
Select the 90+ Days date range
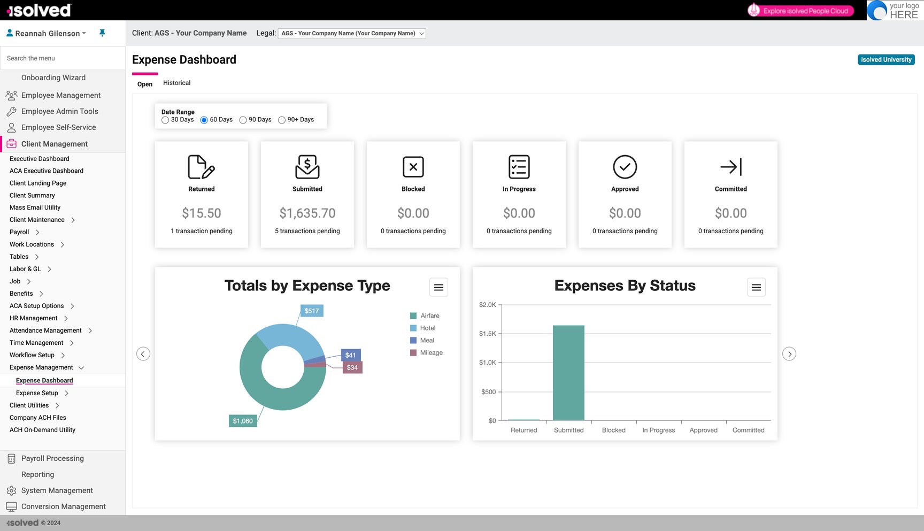[282, 120]
